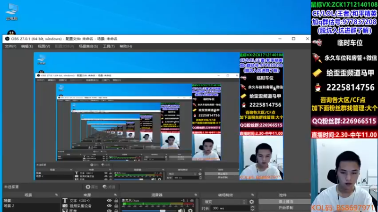This screenshot has height=212, width=378.
Task: Open transition properties gear icon
Action: click(251, 202)
